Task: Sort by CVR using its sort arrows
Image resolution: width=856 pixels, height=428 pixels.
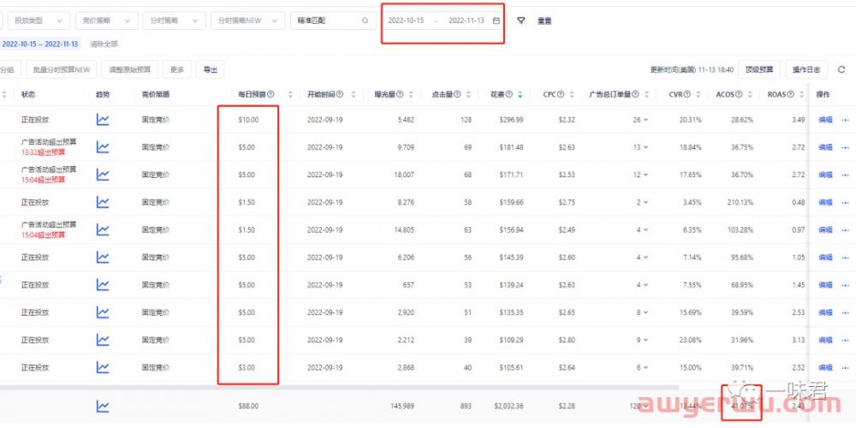Action: 700,94
